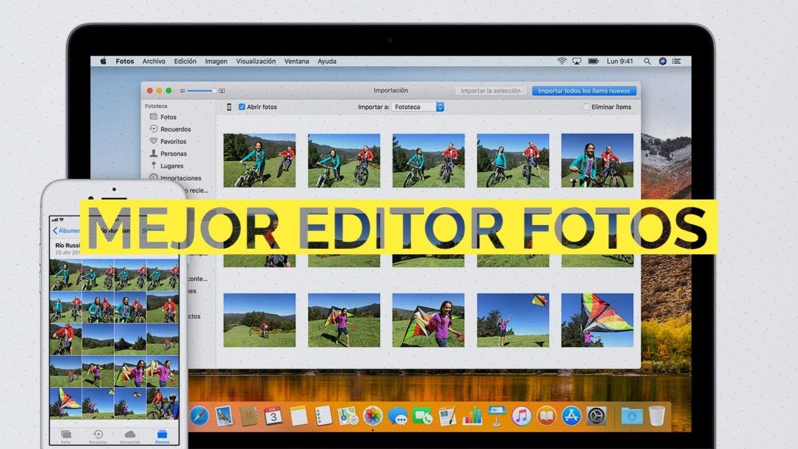The width and height of the screenshot is (798, 449).
Task: Open the Apple menu
Action: point(103,61)
